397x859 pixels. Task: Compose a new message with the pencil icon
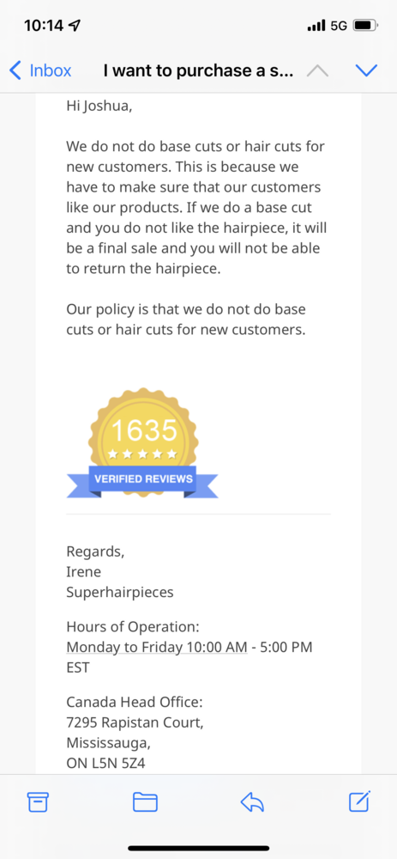pyautogui.click(x=359, y=801)
